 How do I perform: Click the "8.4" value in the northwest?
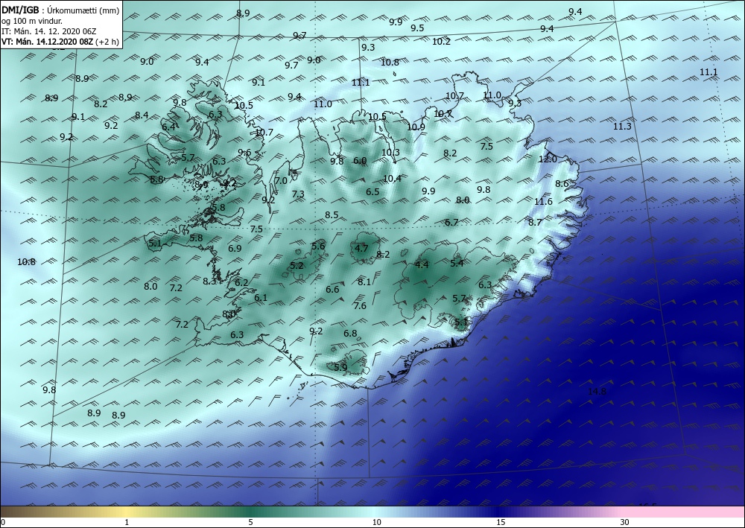click(x=142, y=115)
